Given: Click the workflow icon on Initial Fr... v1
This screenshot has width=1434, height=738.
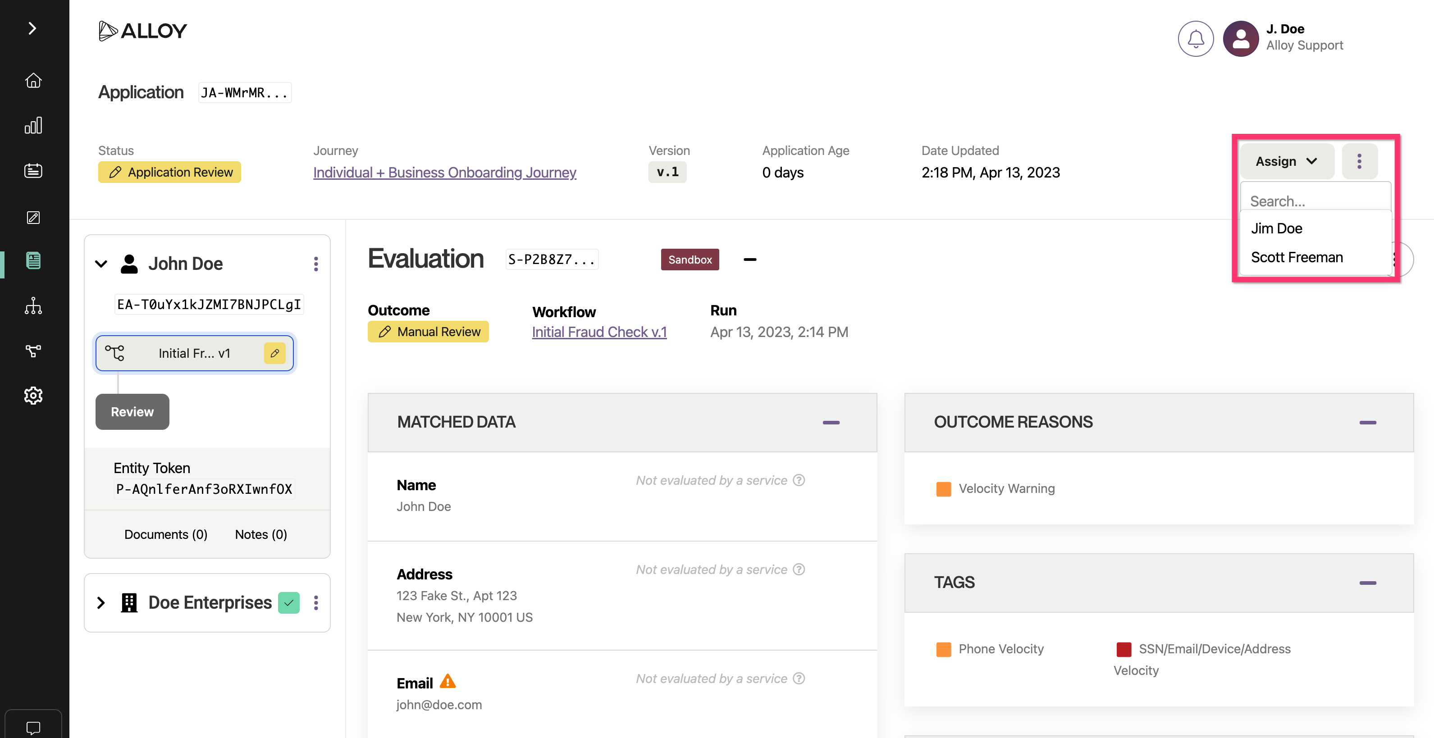Looking at the screenshot, I should click(114, 353).
